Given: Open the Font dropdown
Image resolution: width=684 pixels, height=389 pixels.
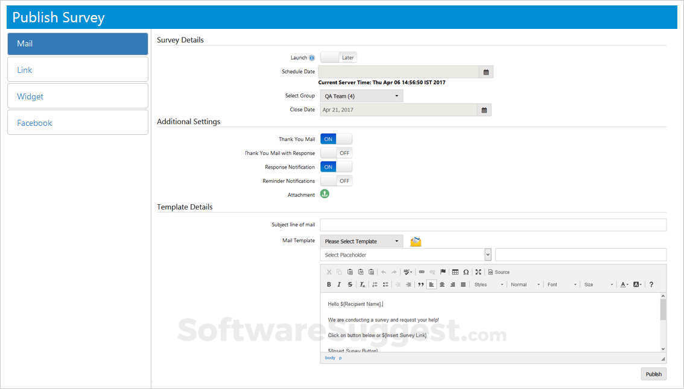Looking at the screenshot, I should pyautogui.click(x=562, y=284).
